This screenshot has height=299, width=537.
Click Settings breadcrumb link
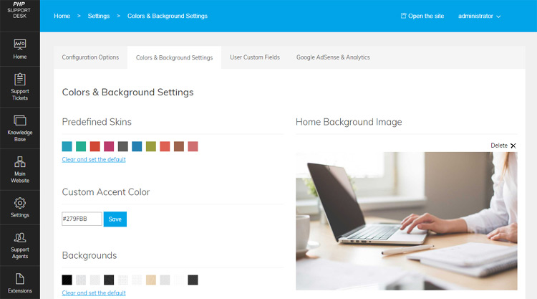99,16
